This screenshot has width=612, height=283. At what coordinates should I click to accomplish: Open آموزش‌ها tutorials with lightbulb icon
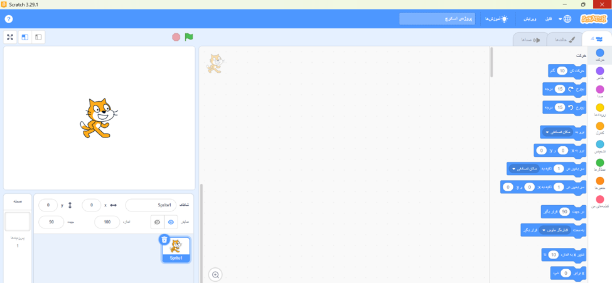pyautogui.click(x=496, y=19)
